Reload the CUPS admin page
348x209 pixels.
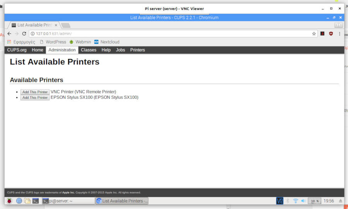(24, 34)
